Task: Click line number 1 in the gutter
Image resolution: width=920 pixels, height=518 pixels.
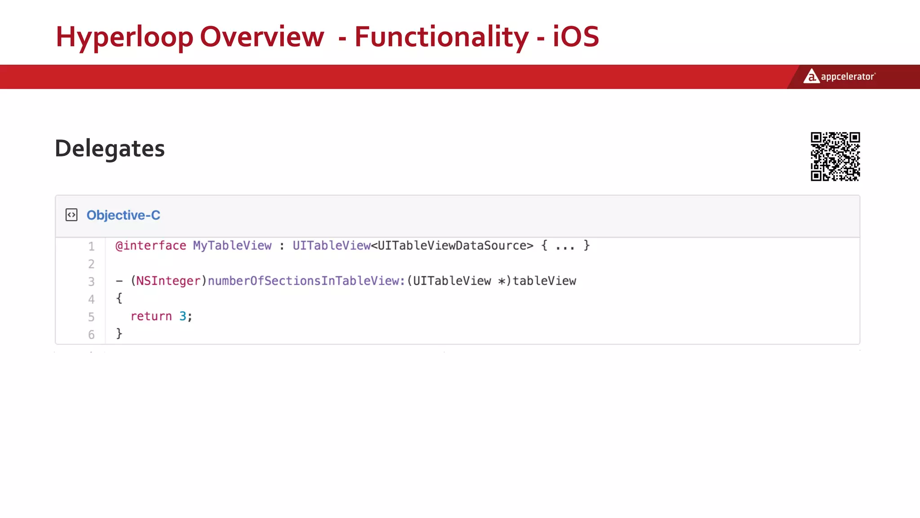Action: point(91,246)
